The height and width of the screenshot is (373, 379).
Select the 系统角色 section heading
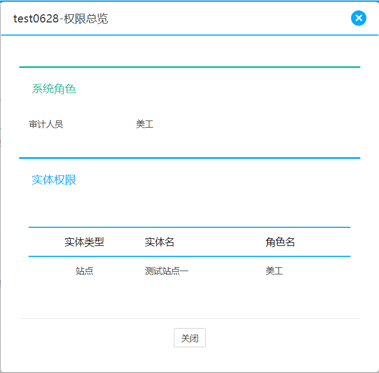54,89
